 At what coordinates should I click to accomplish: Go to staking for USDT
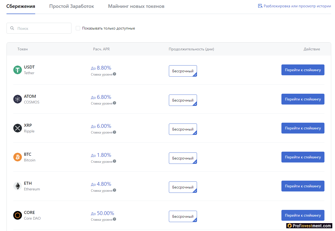point(303,70)
